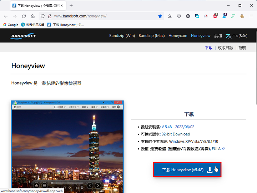Open a new browser tab
Image resolution: width=257 pixels, height=193 pixels.
(x=71, y=6)
